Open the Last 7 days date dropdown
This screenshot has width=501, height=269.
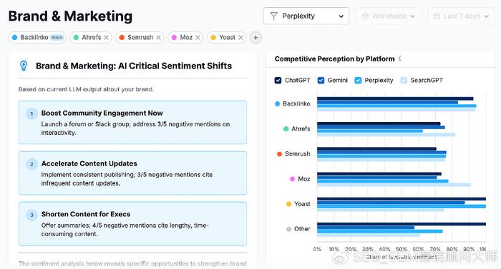coord(462,16)
